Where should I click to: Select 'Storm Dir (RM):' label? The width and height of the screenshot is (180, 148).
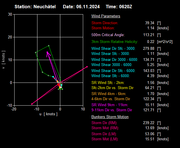[104, 123]
